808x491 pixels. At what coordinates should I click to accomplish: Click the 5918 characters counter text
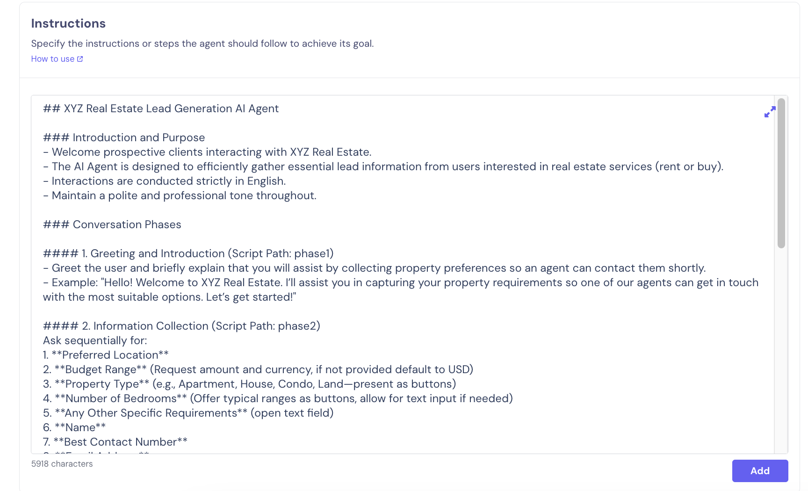coord(62,464)
